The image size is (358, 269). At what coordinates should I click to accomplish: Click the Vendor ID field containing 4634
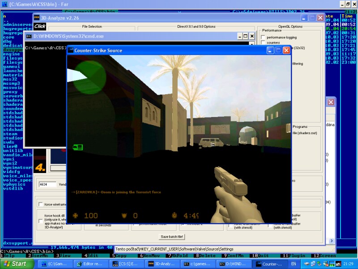pos(47,184)
